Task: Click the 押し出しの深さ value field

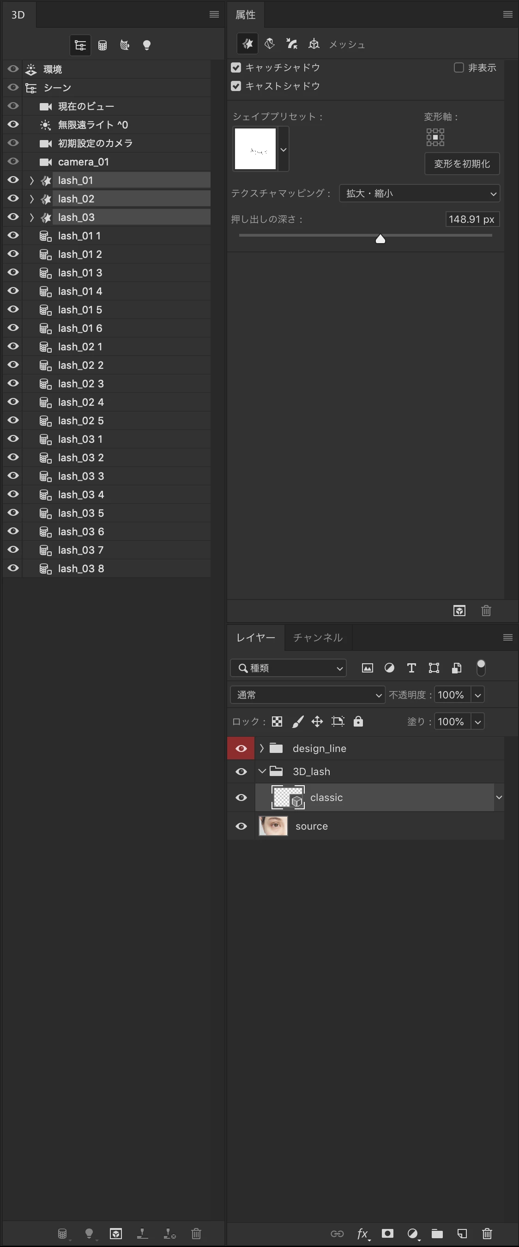Action: [x=472, y=219]
